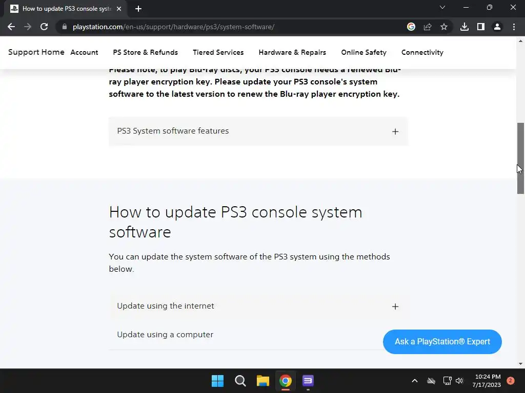525x393 pixels.
Task: Bookmark this page with the star icon
Action: [444, 27]
